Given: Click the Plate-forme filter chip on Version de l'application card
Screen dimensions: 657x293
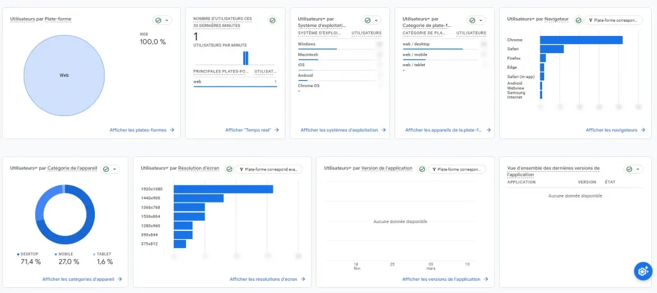Looking at the screenshot, I should [457, 169].
